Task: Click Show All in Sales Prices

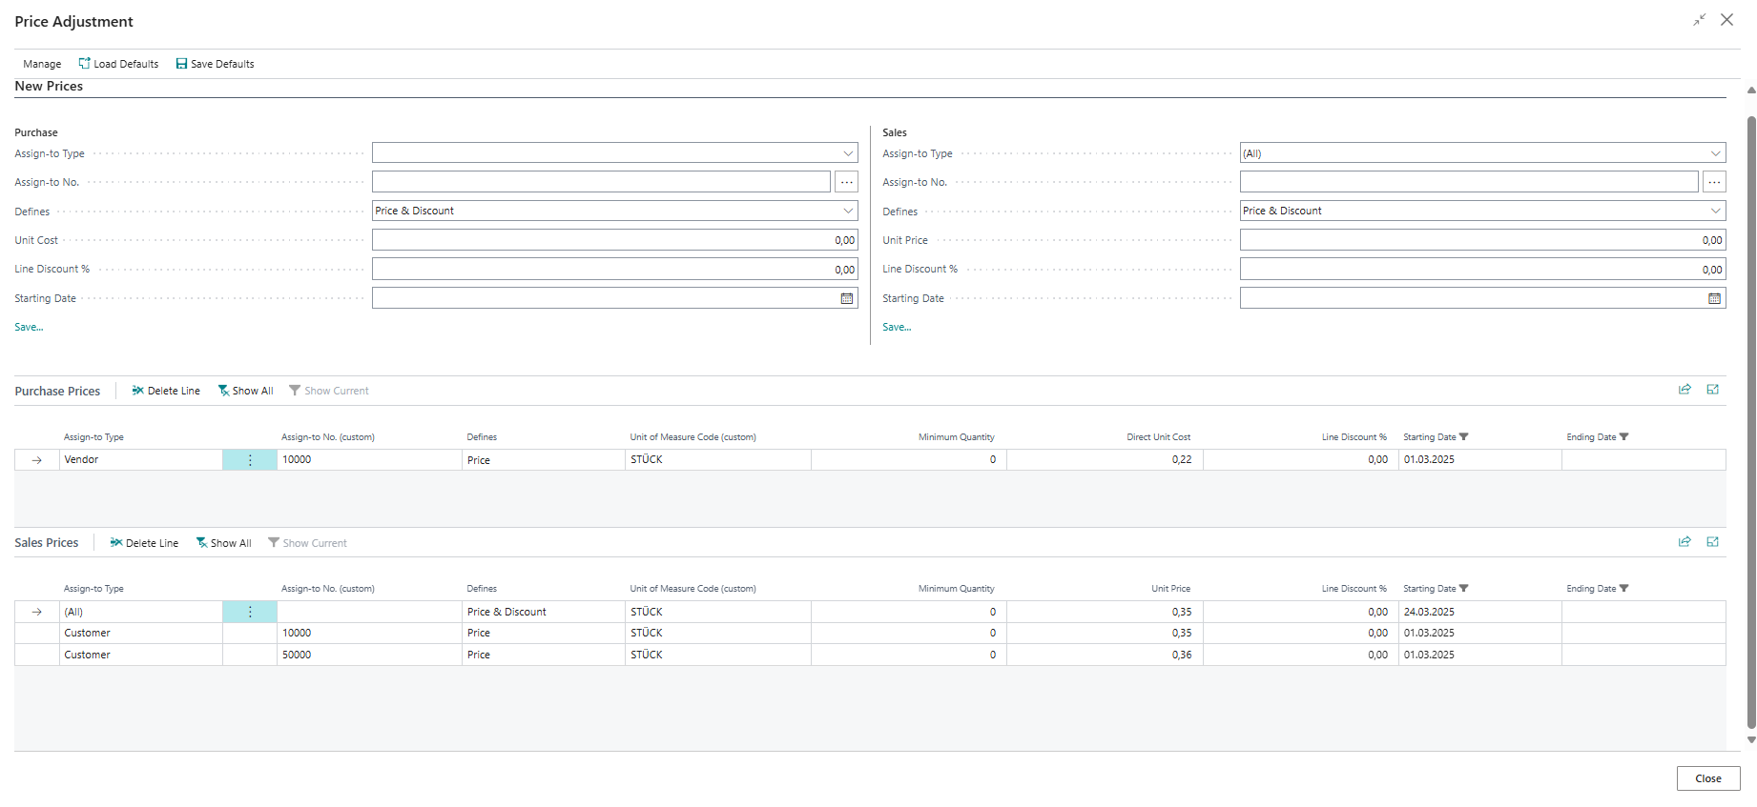Action: coord(223,543)
